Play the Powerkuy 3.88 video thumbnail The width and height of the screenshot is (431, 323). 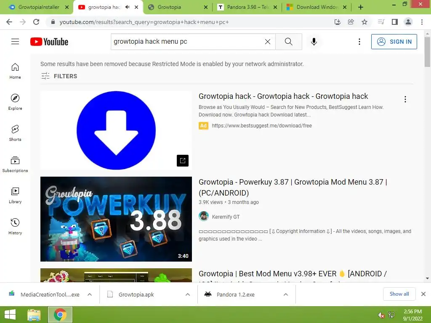coord(116,219)
